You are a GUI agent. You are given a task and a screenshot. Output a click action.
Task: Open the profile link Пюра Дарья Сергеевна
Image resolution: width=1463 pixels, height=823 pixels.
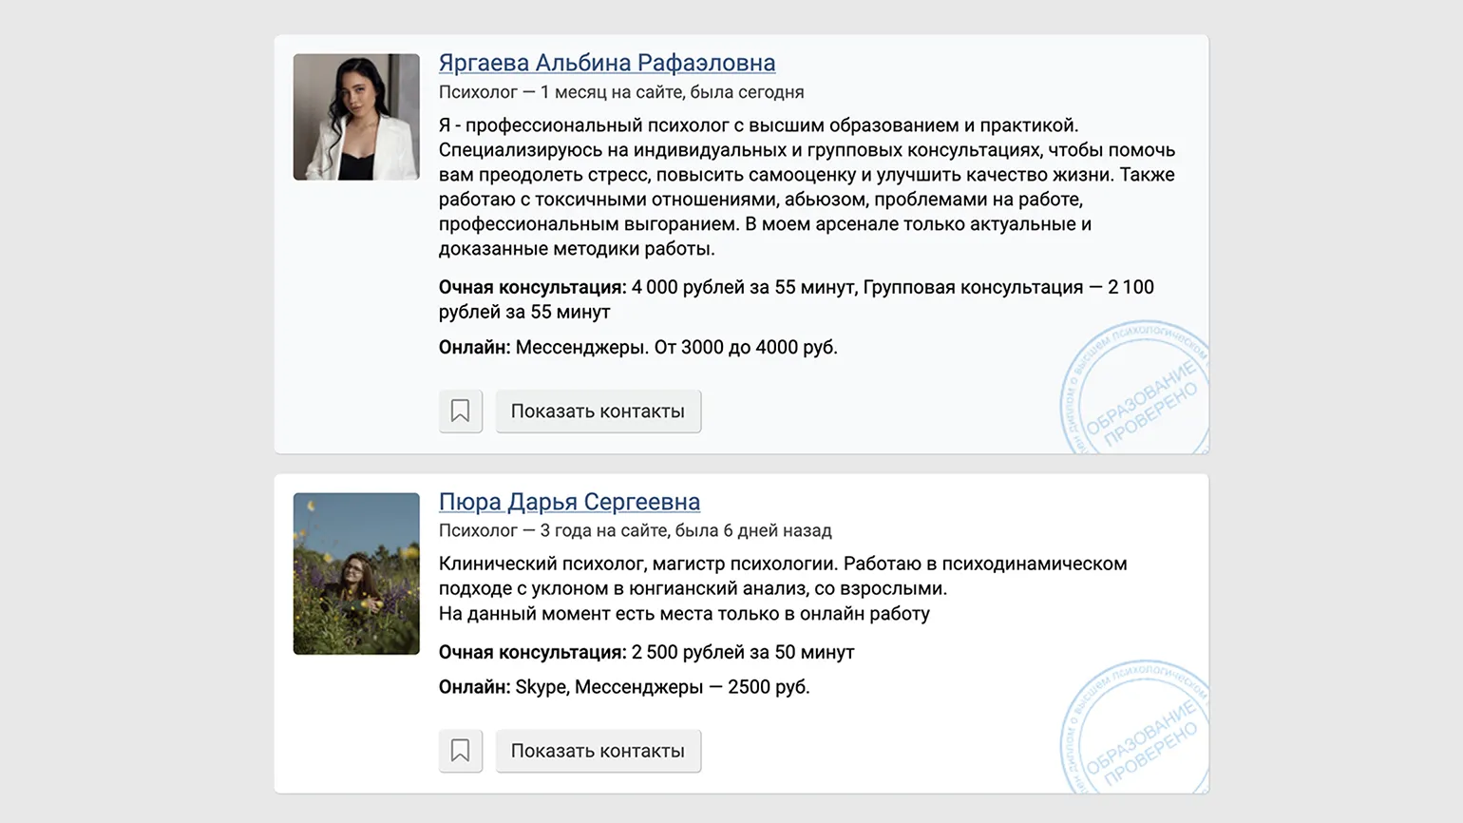569,502
